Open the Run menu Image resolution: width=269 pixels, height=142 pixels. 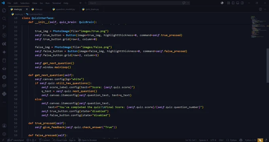coord(47,3)
